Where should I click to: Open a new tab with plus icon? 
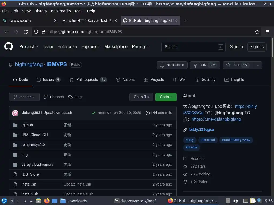[186, 21]
